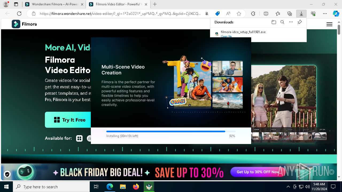Viewport: 342px width, 192px height.
Task: View site information lock icon
Action: [34, 14]
